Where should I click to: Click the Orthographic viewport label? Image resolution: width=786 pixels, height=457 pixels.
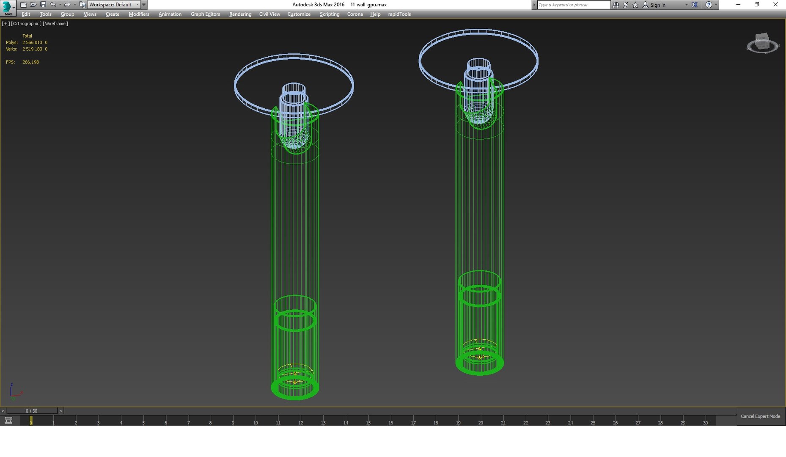(26, 24)
